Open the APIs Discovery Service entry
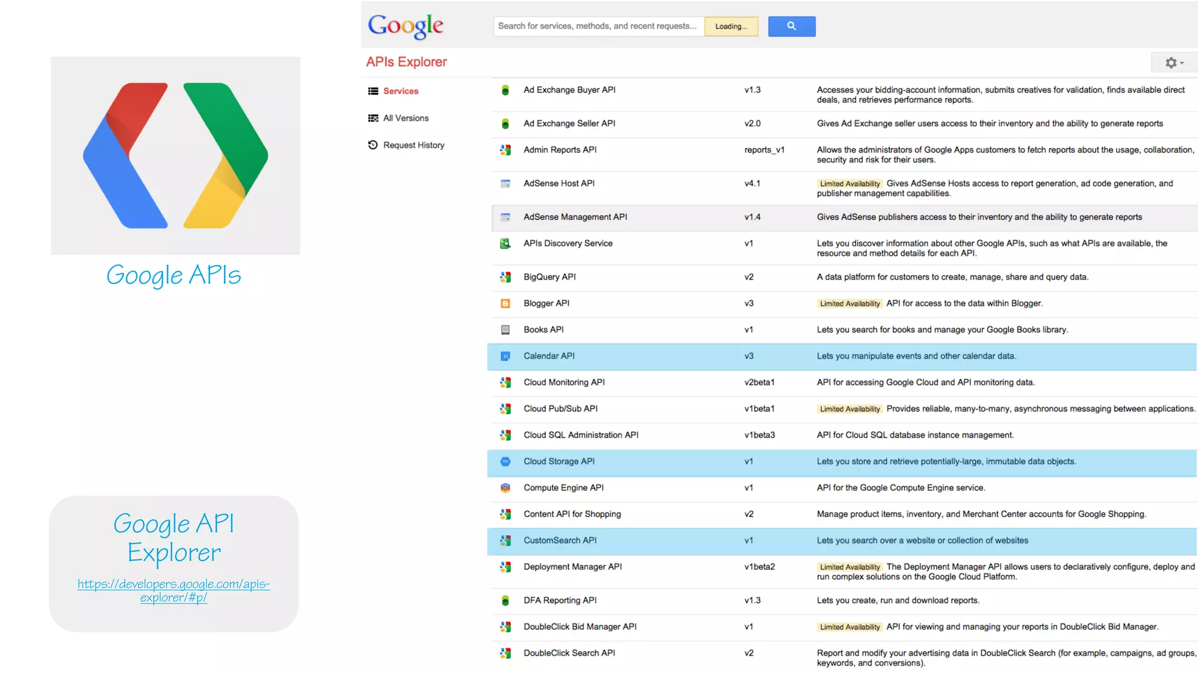This screenshot has width=1198, height=674. click(x=568, y=243)
